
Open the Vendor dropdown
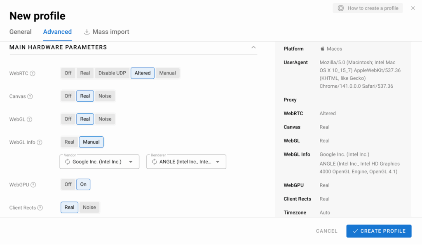click(x=131, y=162)
